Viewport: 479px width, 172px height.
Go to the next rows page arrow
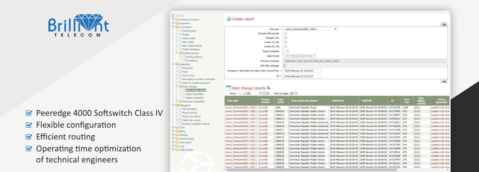coord(264,93)
